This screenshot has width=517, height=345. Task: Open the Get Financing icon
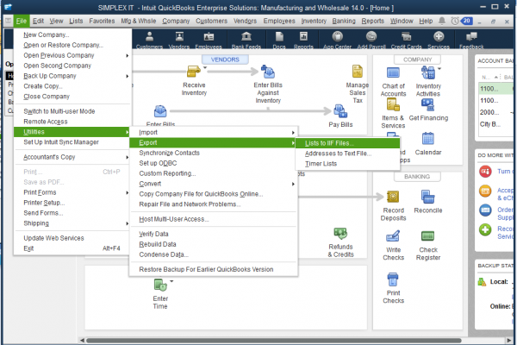point(428,105)
